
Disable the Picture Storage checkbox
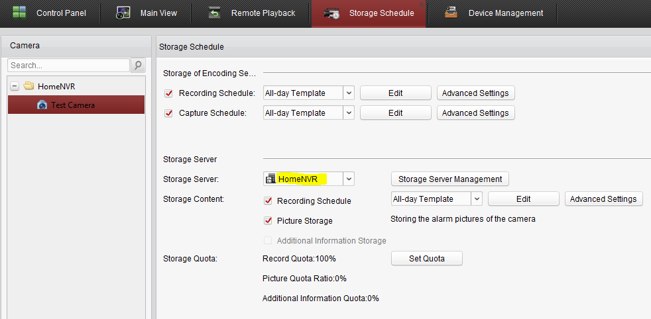point(268,220)
